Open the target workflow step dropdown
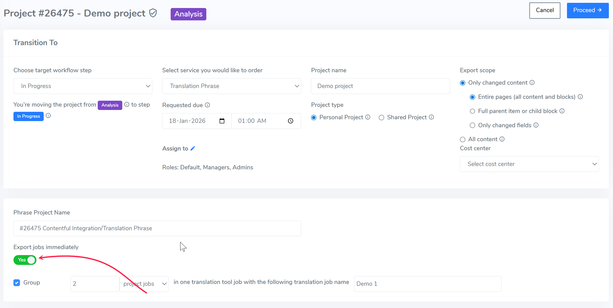Screen dimensions: 613x308 coord(83,86)
